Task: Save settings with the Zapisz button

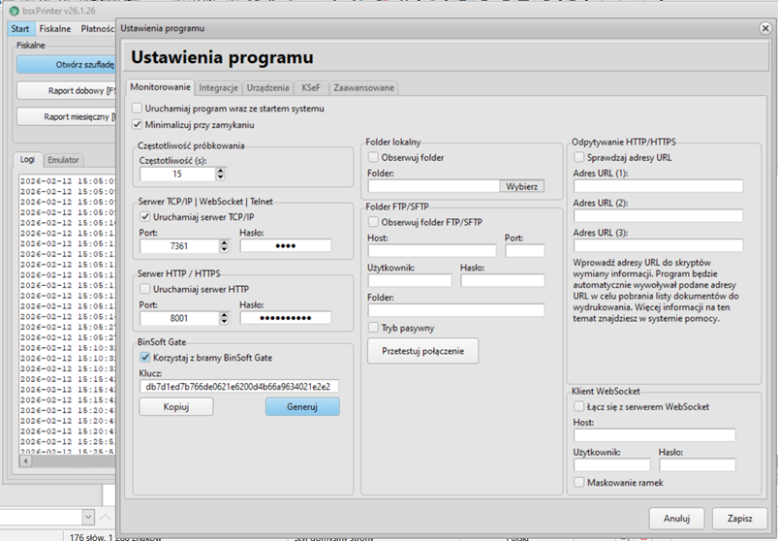Action: 738,517
